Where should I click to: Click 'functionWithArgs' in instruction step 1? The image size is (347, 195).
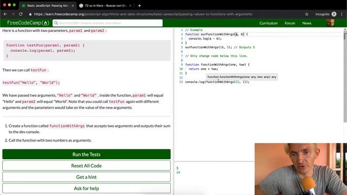click(67, 126)
